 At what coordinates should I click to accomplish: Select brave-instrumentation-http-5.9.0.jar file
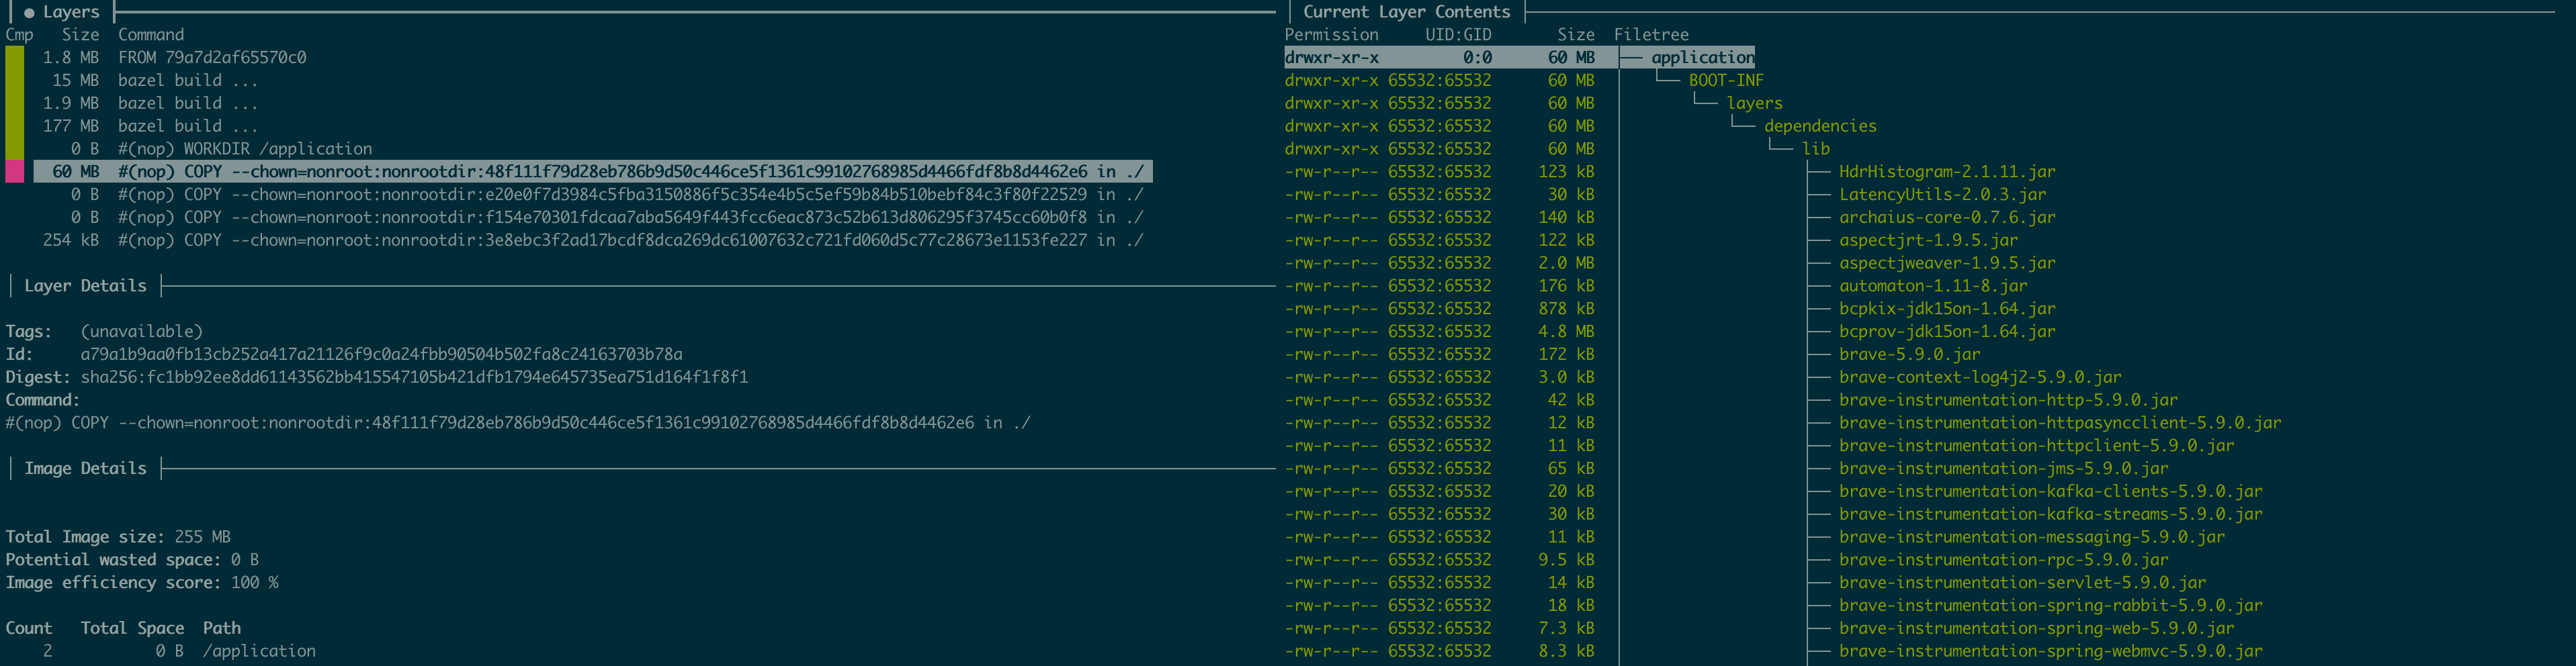[x=2008, y=400]
